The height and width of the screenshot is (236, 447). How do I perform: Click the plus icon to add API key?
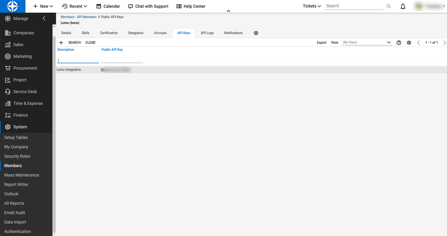[x=61, y=43]
